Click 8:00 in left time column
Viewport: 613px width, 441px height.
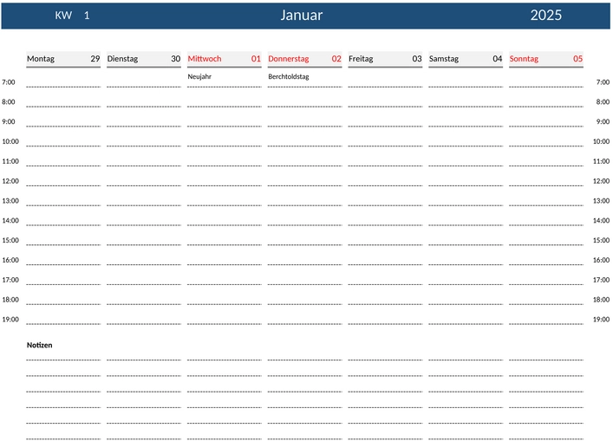(8, 102)
